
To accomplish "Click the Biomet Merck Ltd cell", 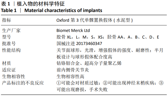I will 73,30.
